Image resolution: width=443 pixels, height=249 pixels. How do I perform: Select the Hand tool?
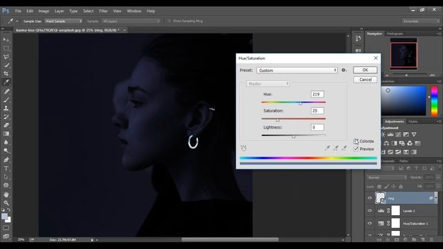[6, 194]
